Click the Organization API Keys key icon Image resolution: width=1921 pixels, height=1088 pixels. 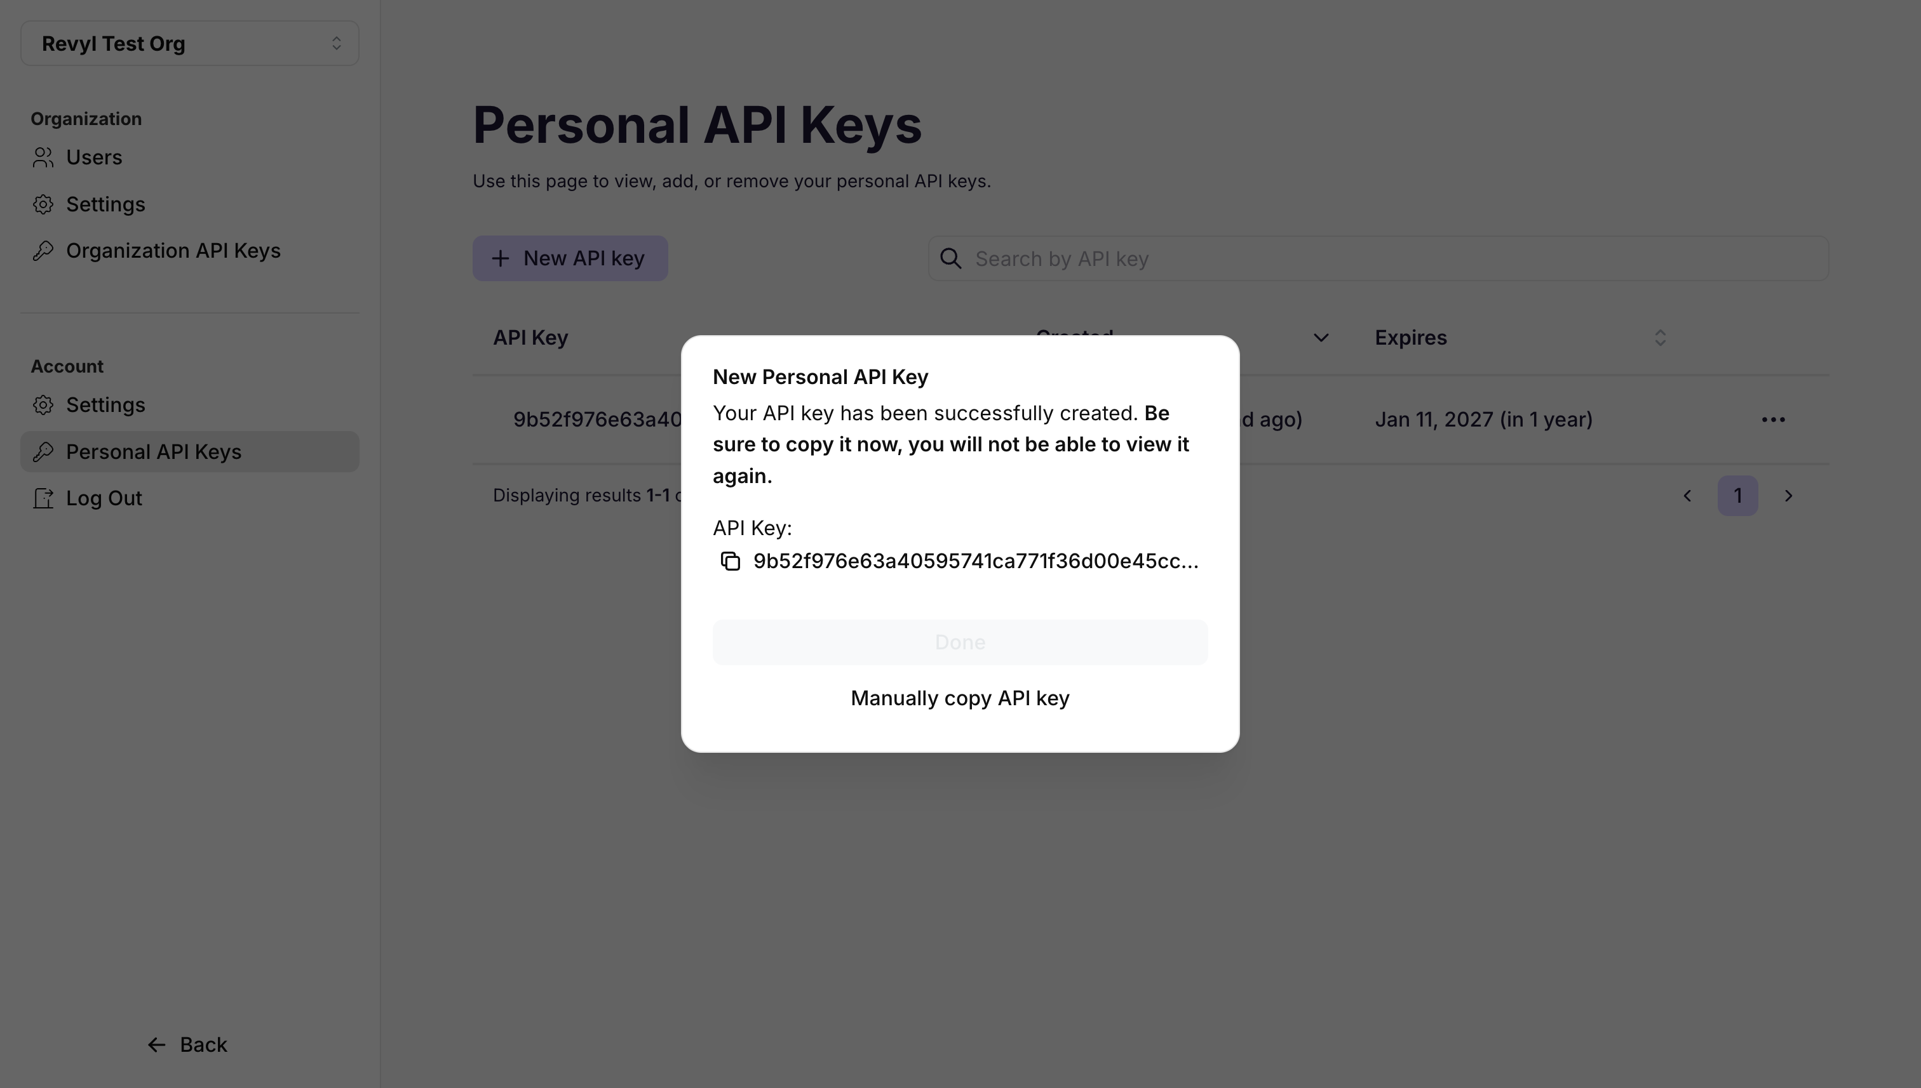click(43, 250)
